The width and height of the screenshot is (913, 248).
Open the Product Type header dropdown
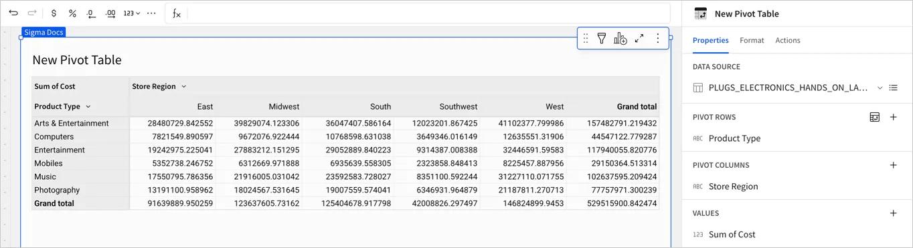click(x=88, y=106)
